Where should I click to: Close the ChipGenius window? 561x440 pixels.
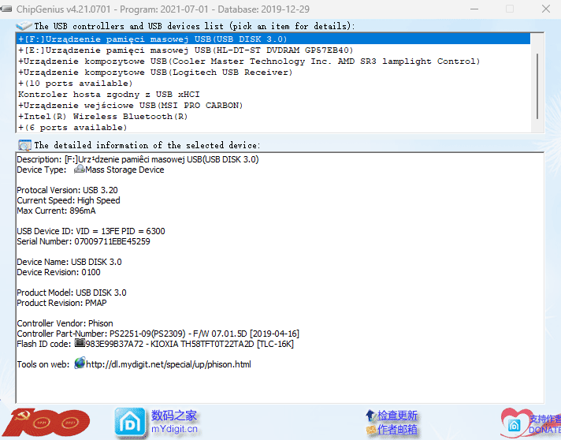[546, 9]
